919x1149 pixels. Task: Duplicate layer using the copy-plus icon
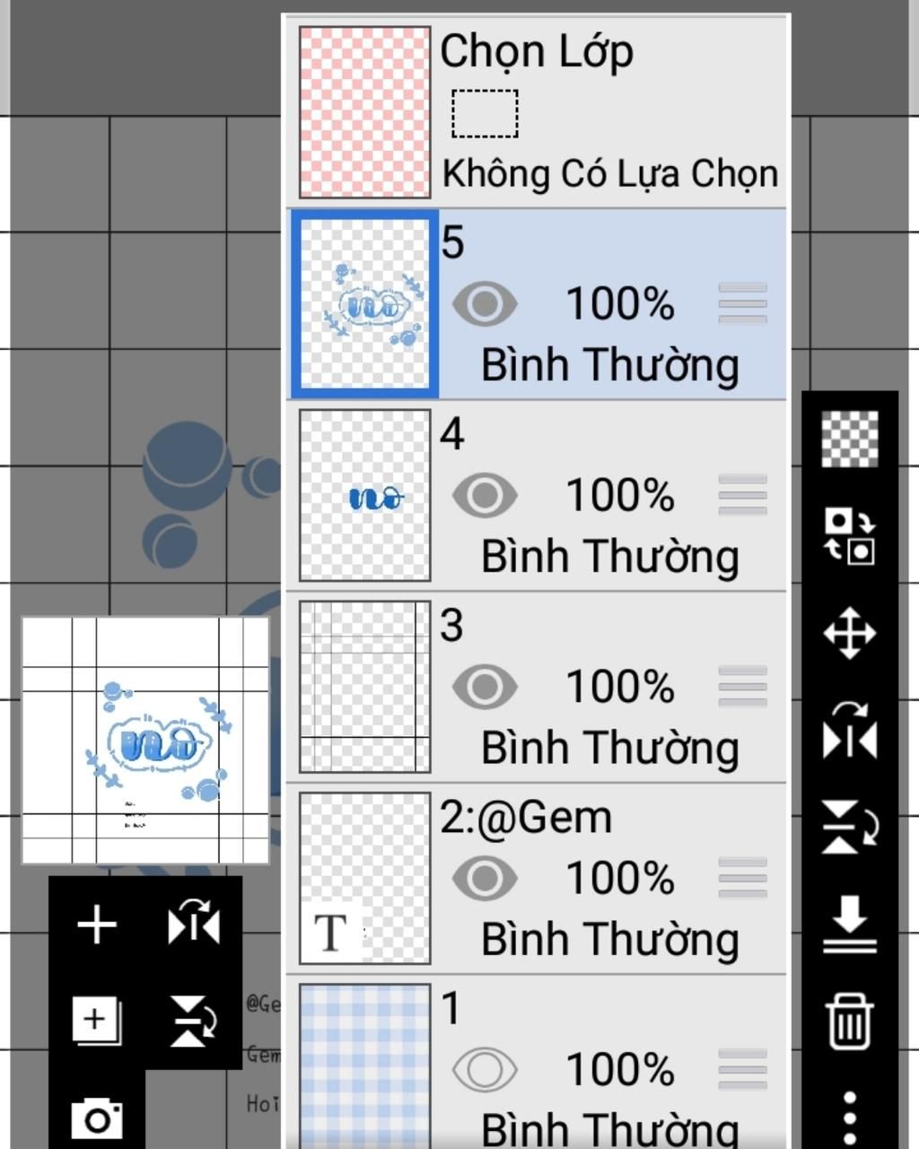tap(96, 1022)
